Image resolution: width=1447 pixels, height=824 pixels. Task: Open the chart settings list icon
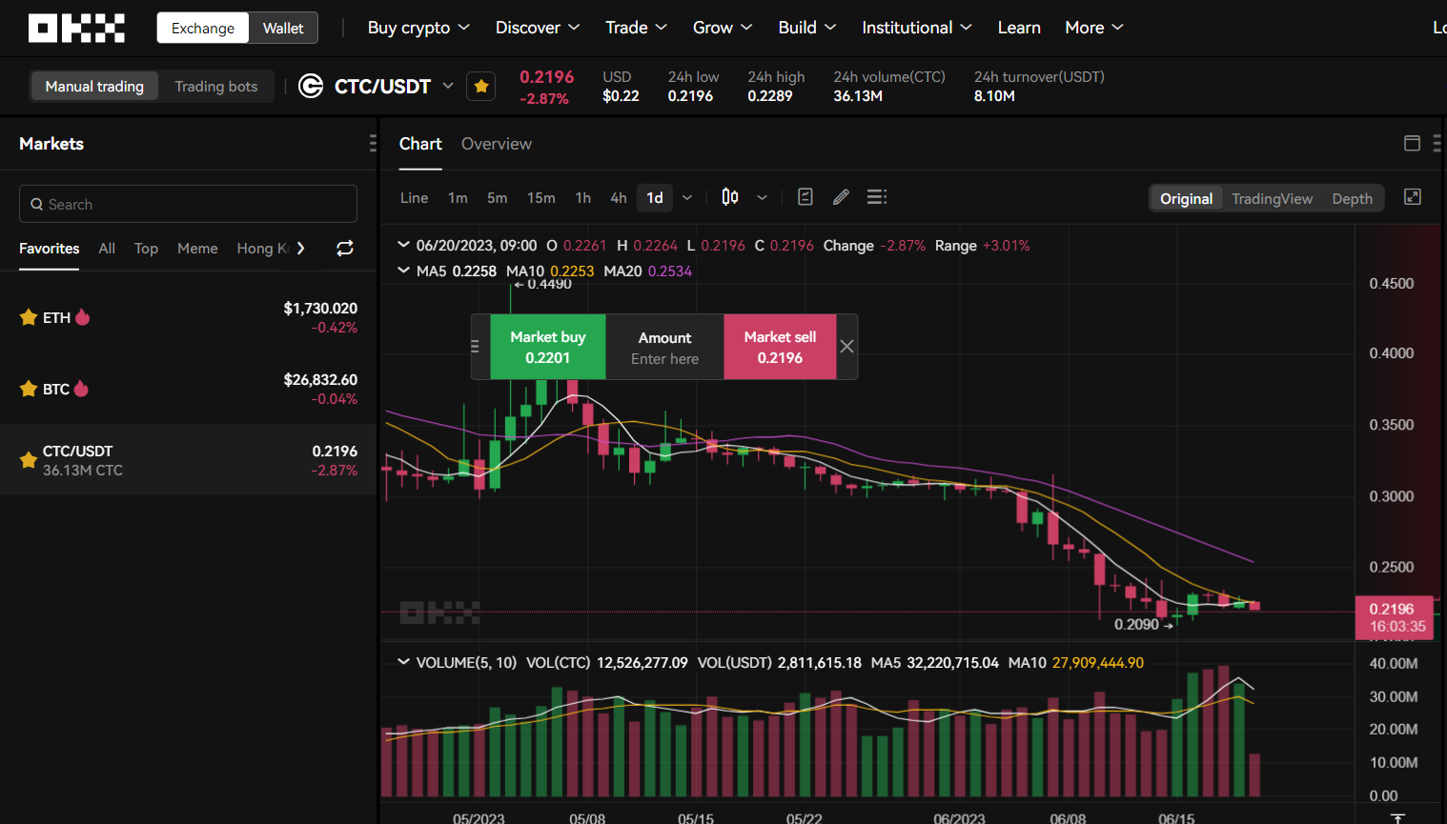coord(877,197)
